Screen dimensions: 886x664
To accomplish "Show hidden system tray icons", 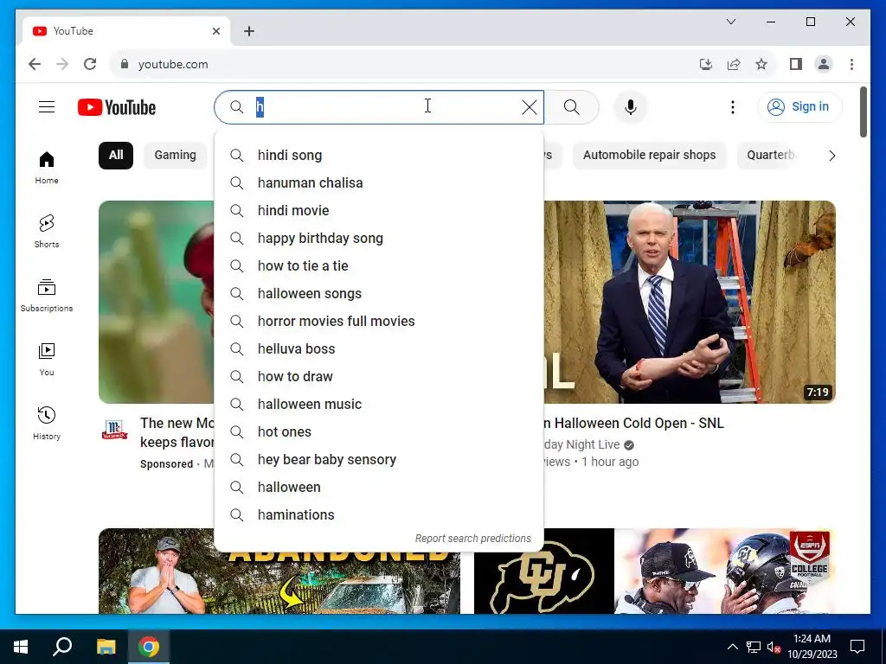I will point(732,647).
